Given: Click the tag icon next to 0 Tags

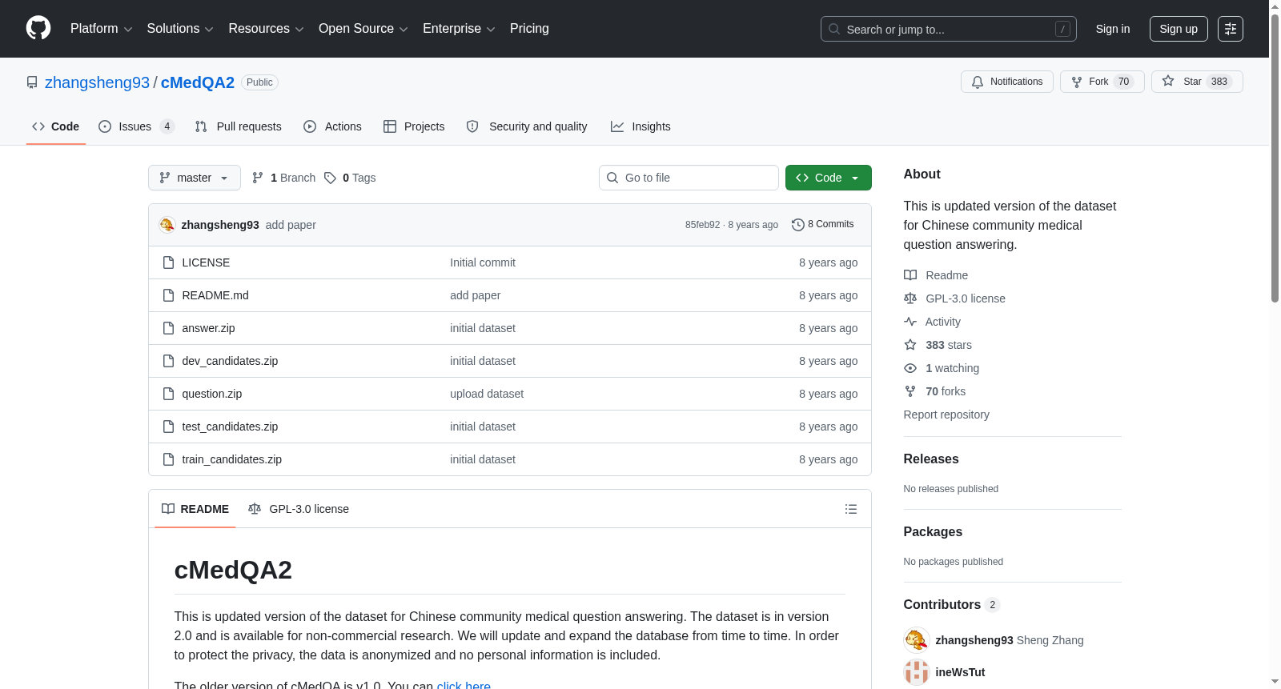Looking at the screenshot, I should [x=330, y=178].
